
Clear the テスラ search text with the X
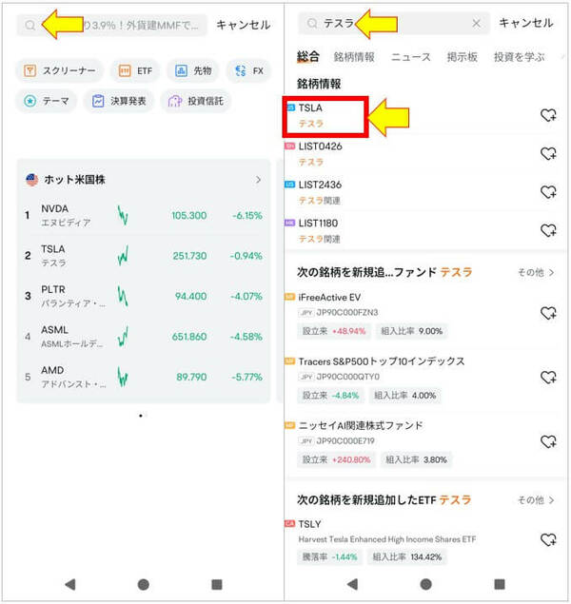(x=476, y=24)
